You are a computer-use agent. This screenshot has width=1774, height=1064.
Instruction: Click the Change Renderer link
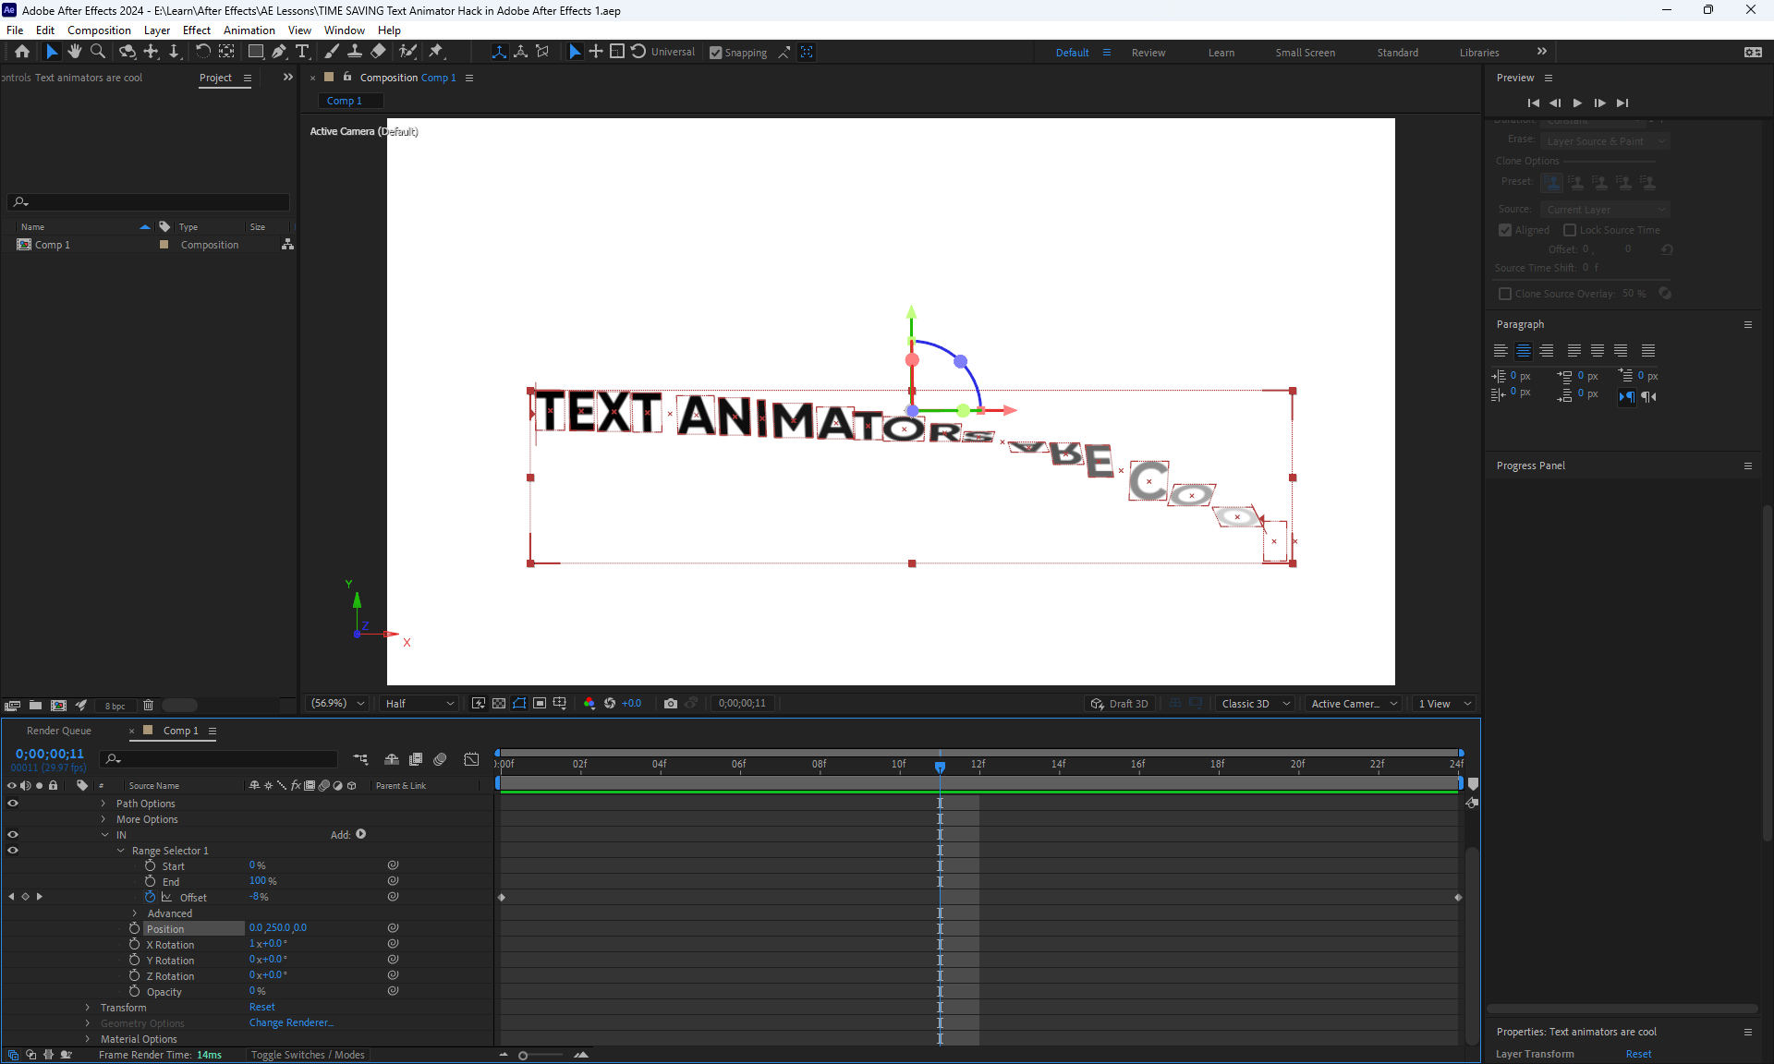[x=291, y=1023]
